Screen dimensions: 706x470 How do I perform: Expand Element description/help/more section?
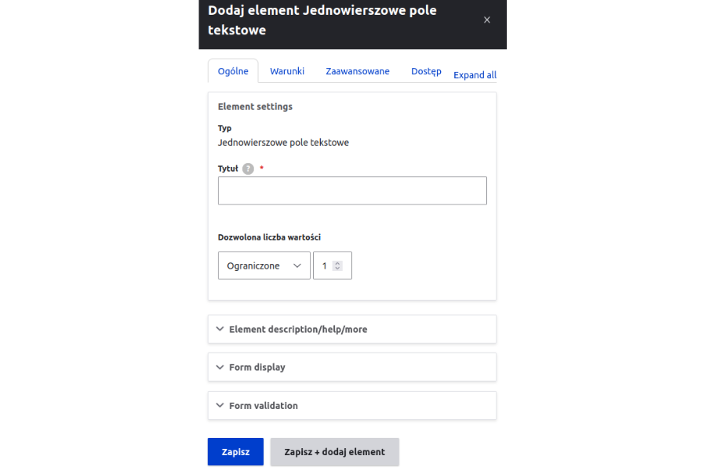click(351, 329)
